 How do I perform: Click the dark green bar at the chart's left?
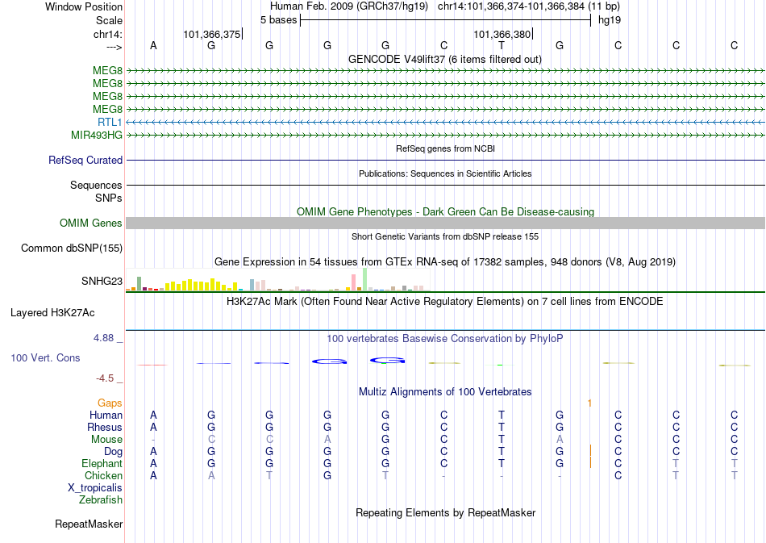139,284
